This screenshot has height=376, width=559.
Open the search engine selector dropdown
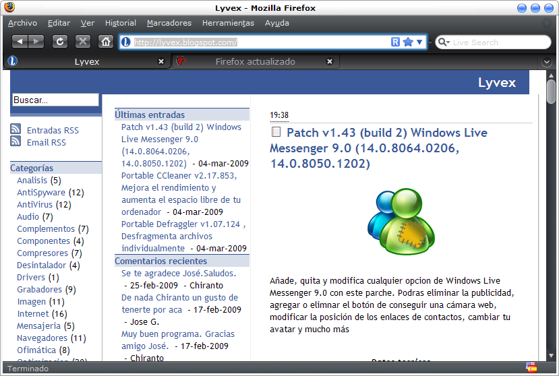[x=444, y=42]
